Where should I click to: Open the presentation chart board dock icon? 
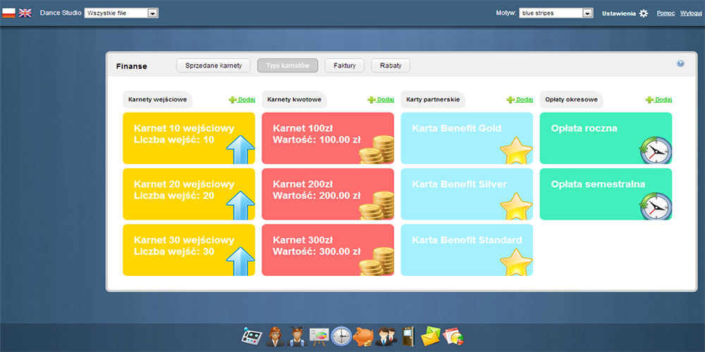click(319, 336)
